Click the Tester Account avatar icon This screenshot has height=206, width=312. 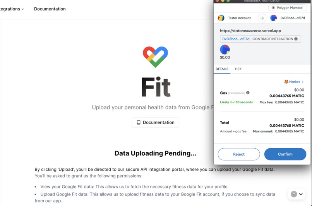221,18
